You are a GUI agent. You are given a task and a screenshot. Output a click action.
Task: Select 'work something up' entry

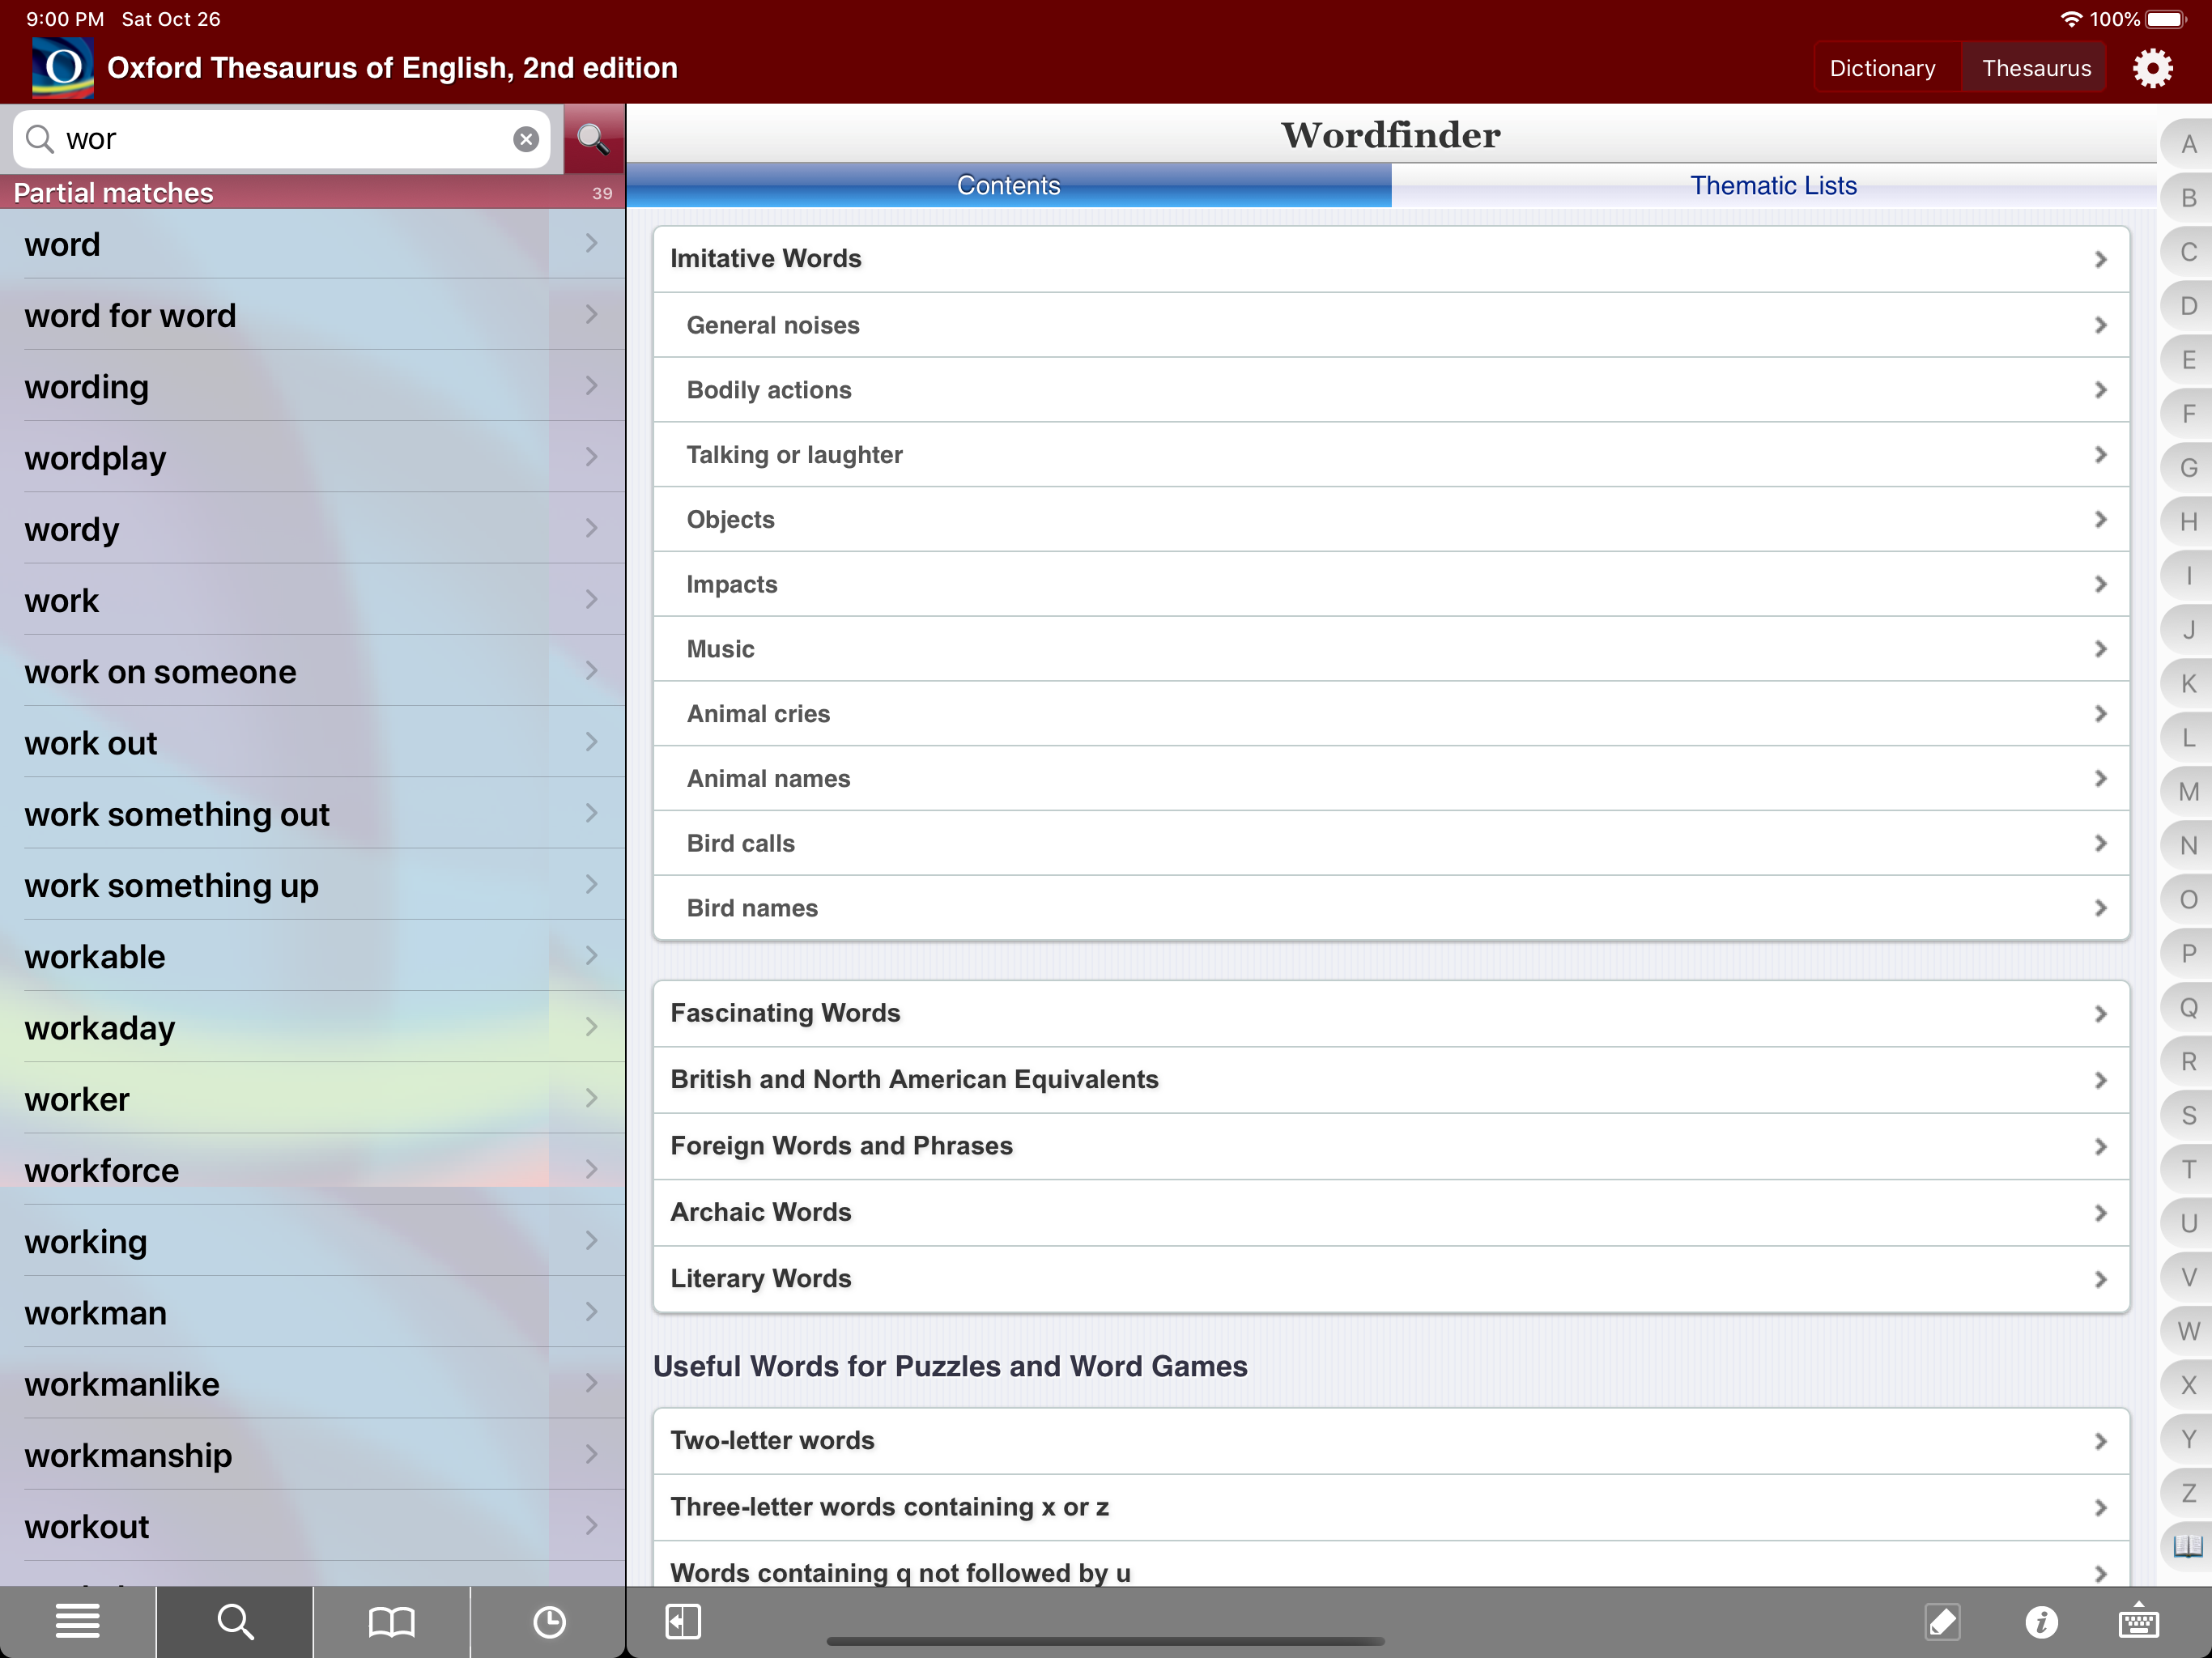(x=312, y=885)
